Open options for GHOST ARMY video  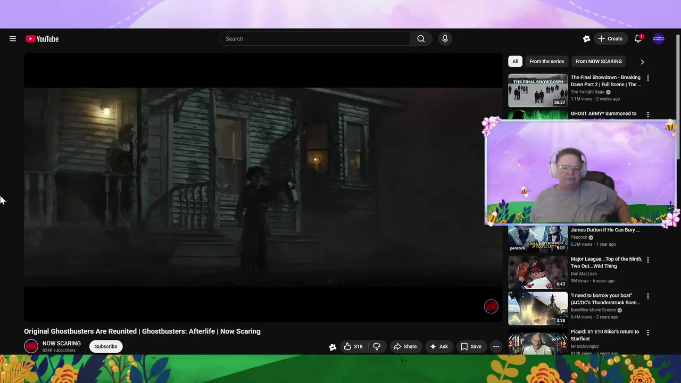point(647,114)
